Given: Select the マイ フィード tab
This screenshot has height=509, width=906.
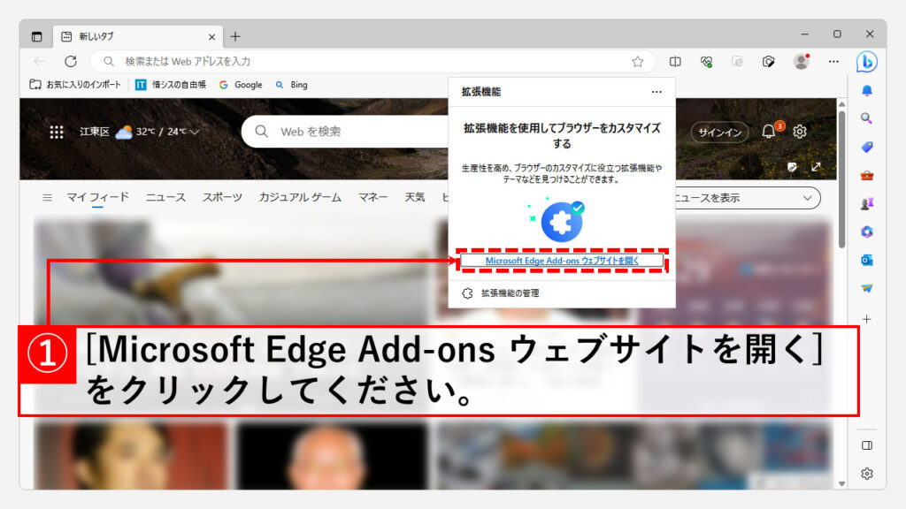Looking at the screenshot, I should click(97, 197).
